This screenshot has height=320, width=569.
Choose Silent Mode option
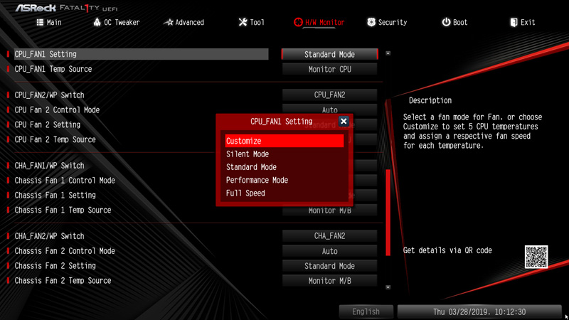pos(284,154)
